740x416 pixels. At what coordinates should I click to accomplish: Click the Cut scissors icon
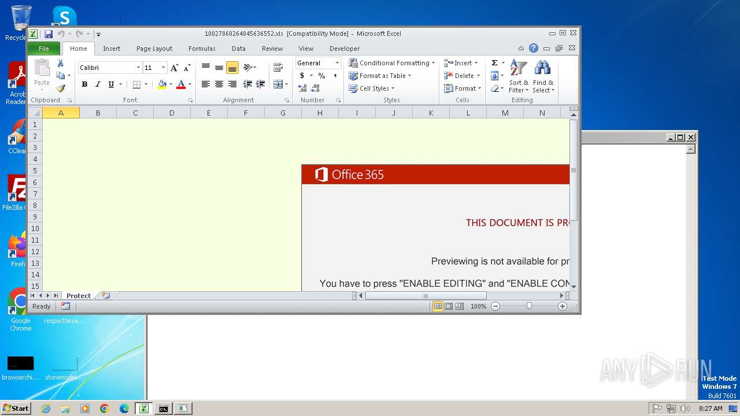click(x=60, y=64)
